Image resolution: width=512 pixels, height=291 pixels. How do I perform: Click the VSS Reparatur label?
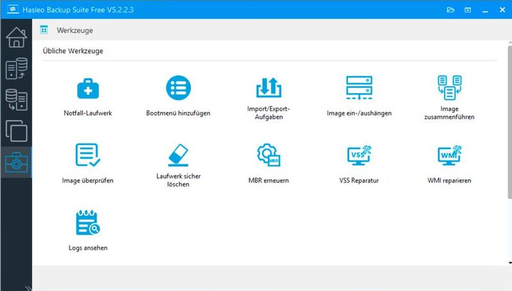pos(359,180)
